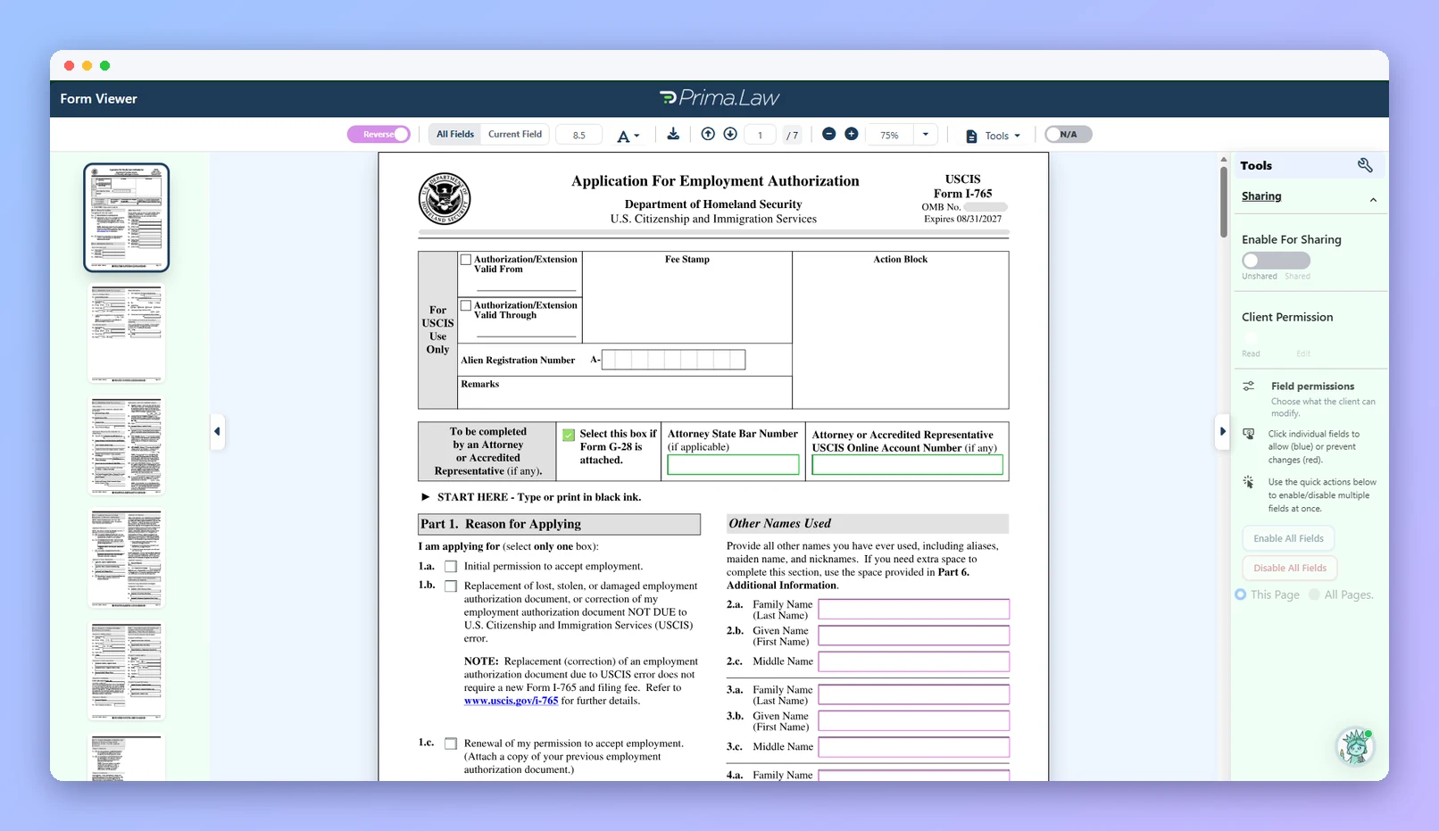Click the document icon beside Tools
The height and width of the screenshot is (831, 1439).
(x=971, y=136)
